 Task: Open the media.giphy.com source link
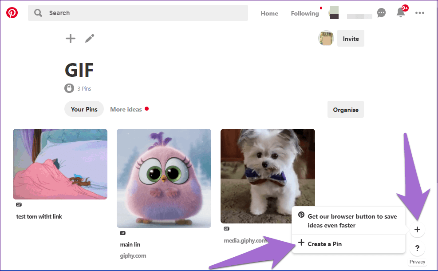coord(245,240)
